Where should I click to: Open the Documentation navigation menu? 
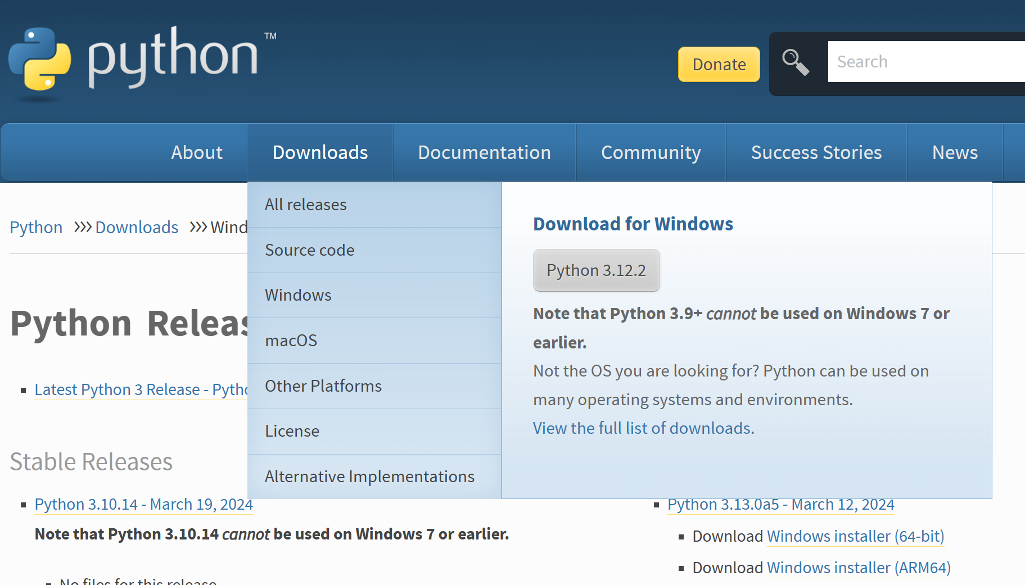click(x=484, y=152)
